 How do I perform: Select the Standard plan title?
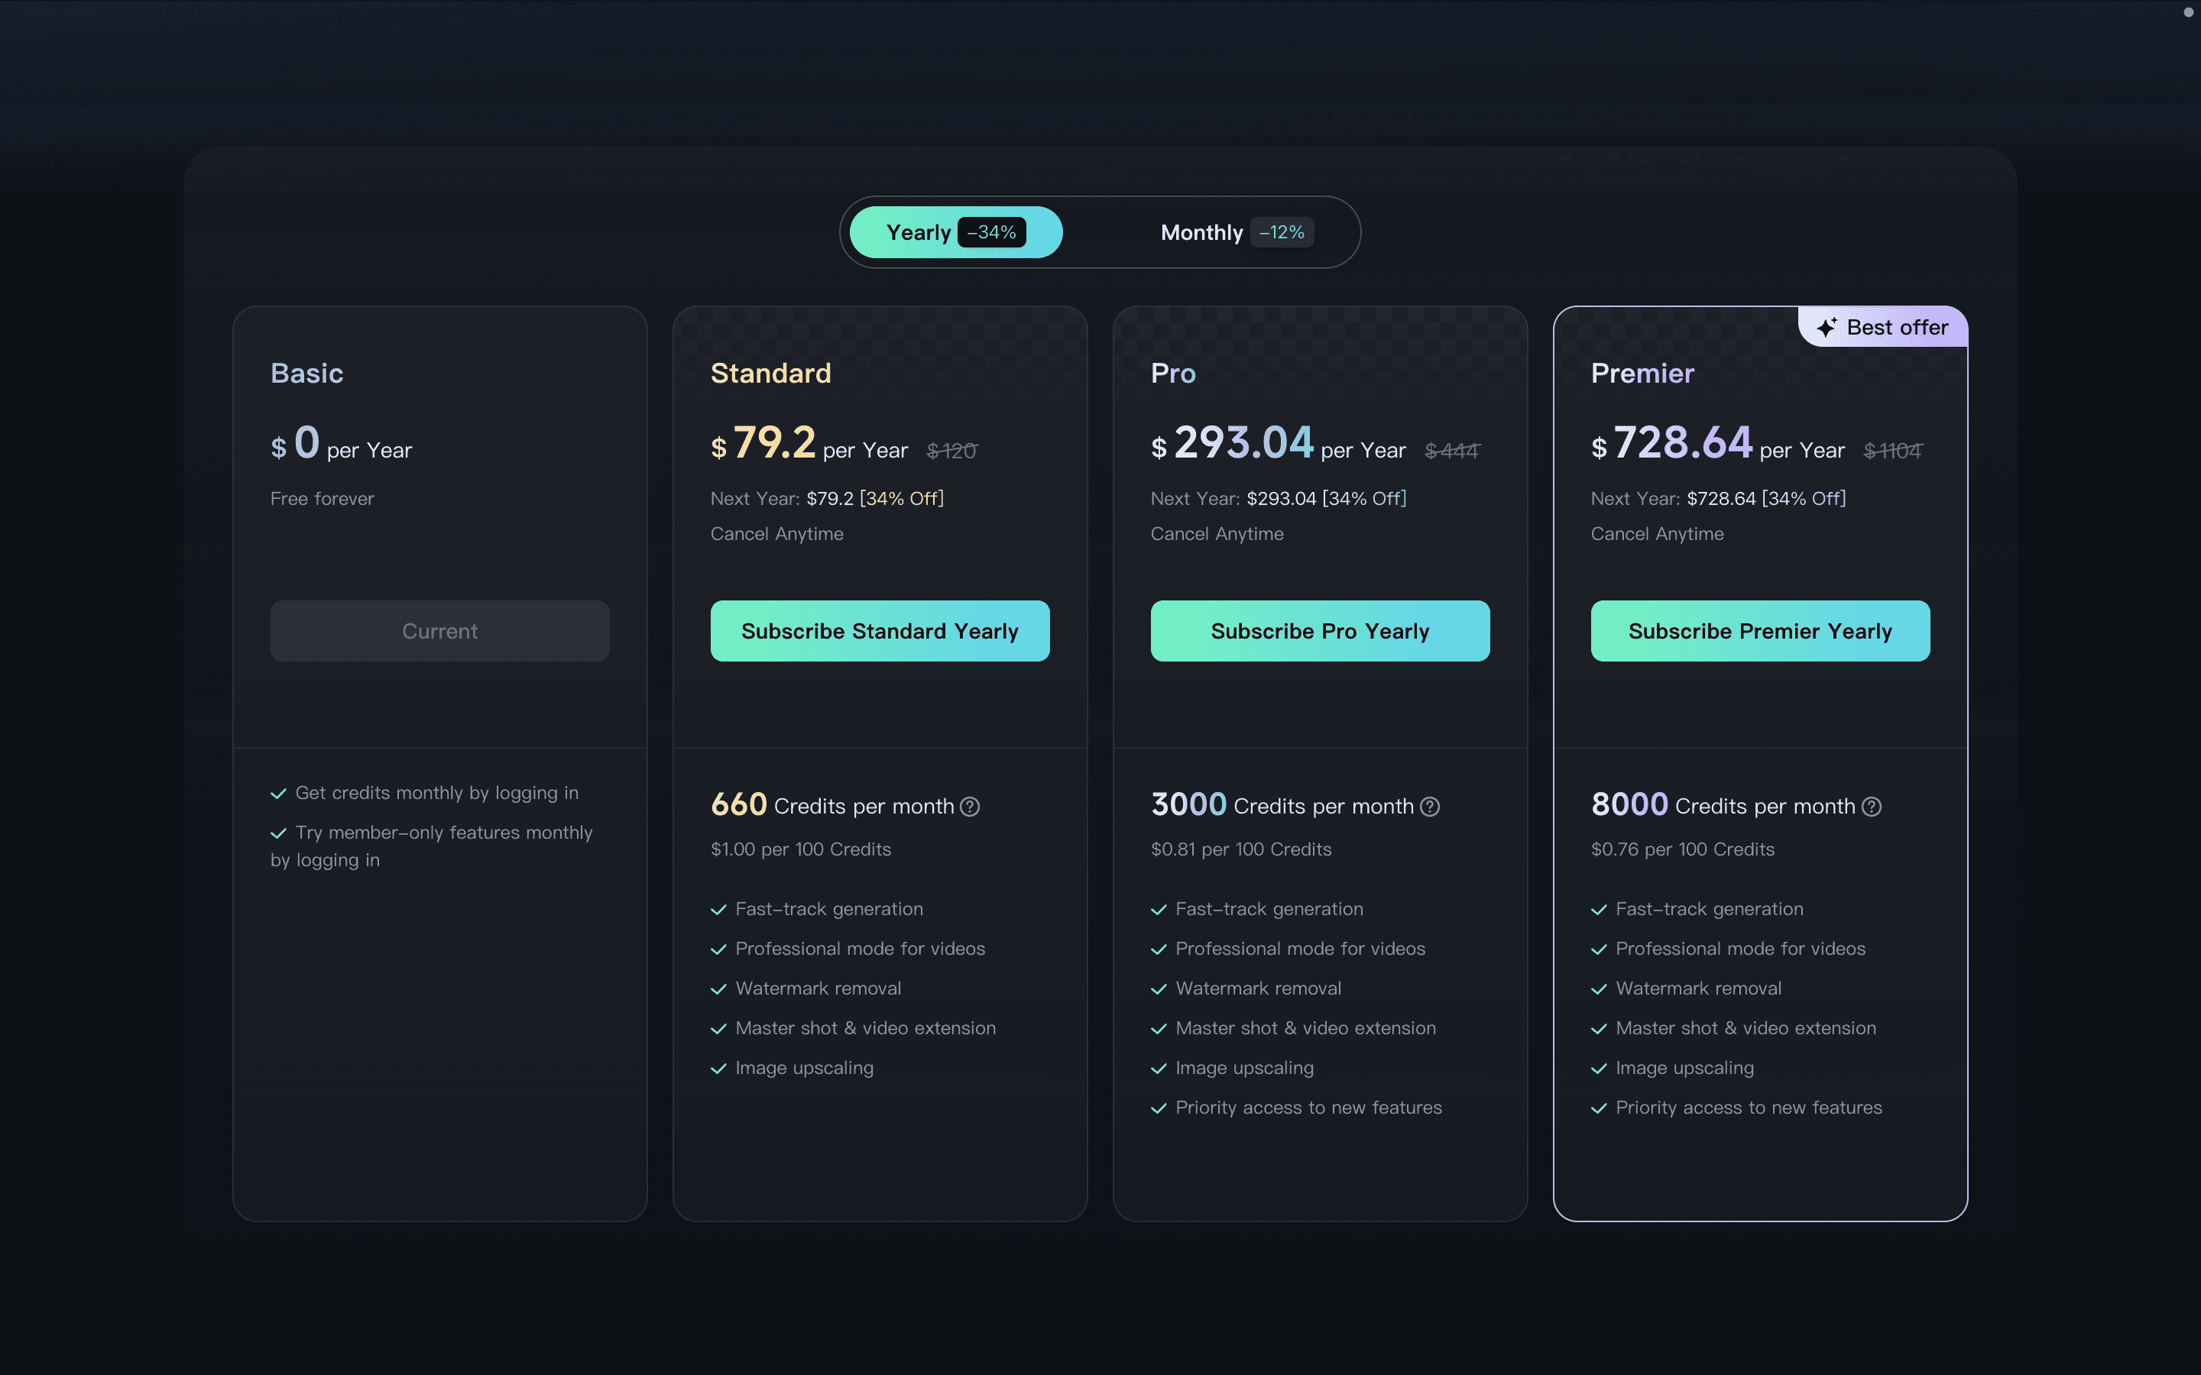coord(770,373)
